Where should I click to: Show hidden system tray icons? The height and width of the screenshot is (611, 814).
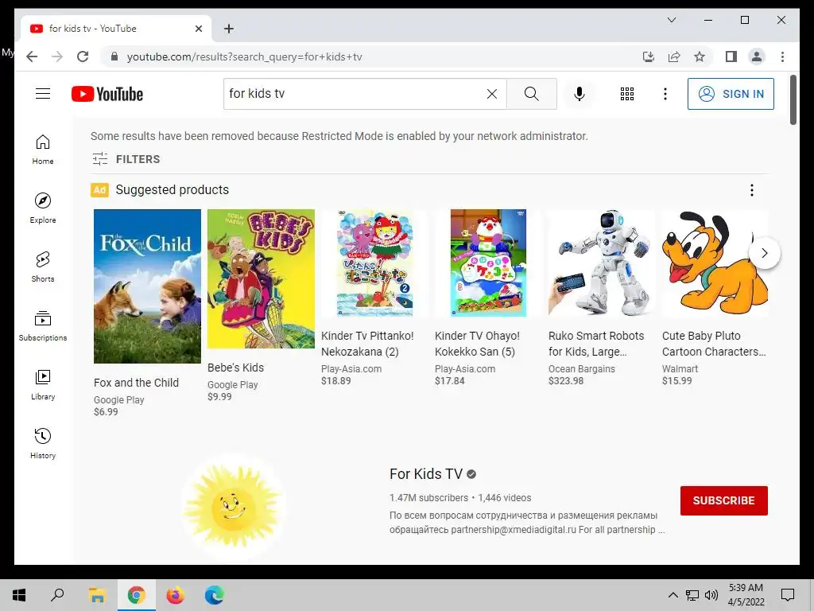click(x=673, y=595)
